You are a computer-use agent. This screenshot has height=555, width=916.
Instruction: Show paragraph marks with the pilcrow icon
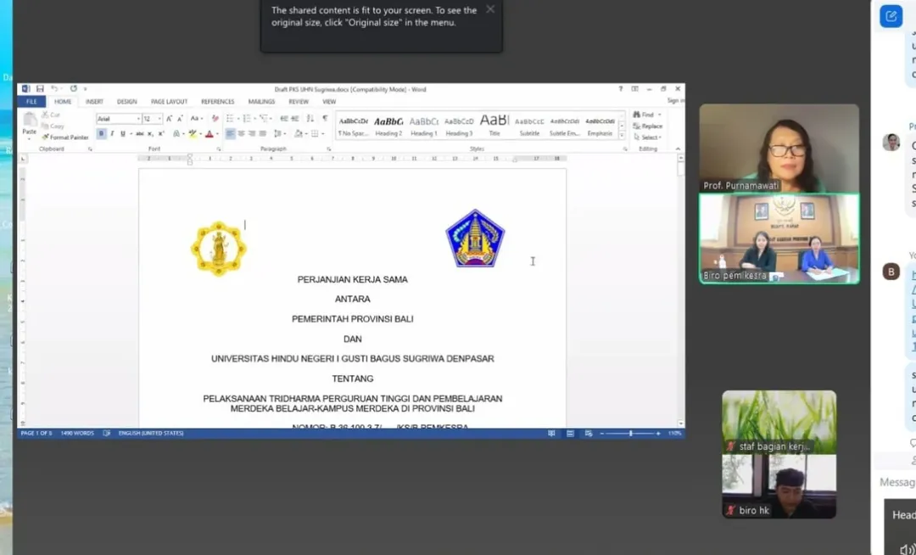coord(324,119)
